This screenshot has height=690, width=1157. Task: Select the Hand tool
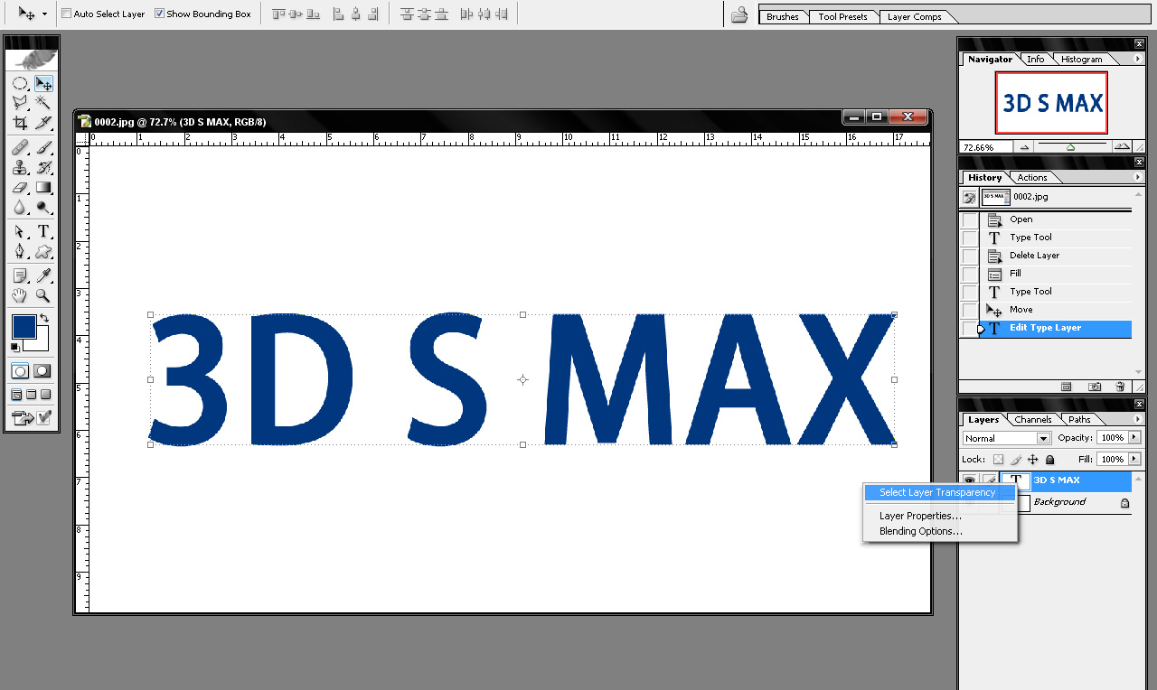(x=20, y=295)
